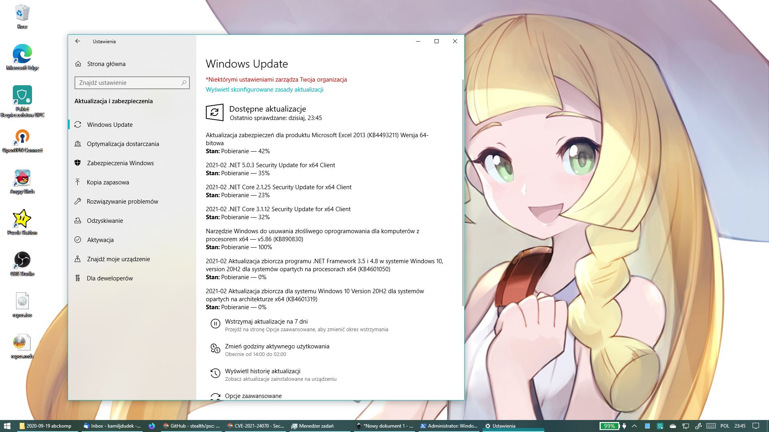Open the Aktywacja settings page
Viewport: 769px width, 432px height.
[x=100, y=240]
